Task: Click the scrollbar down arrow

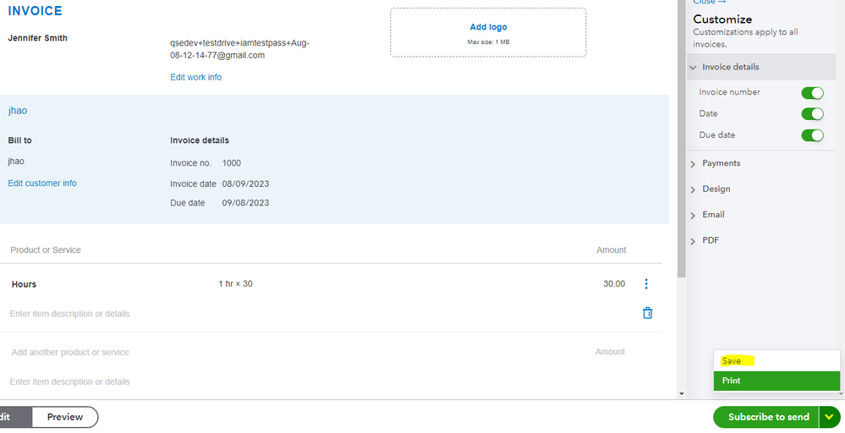Action: pyautogui.click(x=681, y=394)
